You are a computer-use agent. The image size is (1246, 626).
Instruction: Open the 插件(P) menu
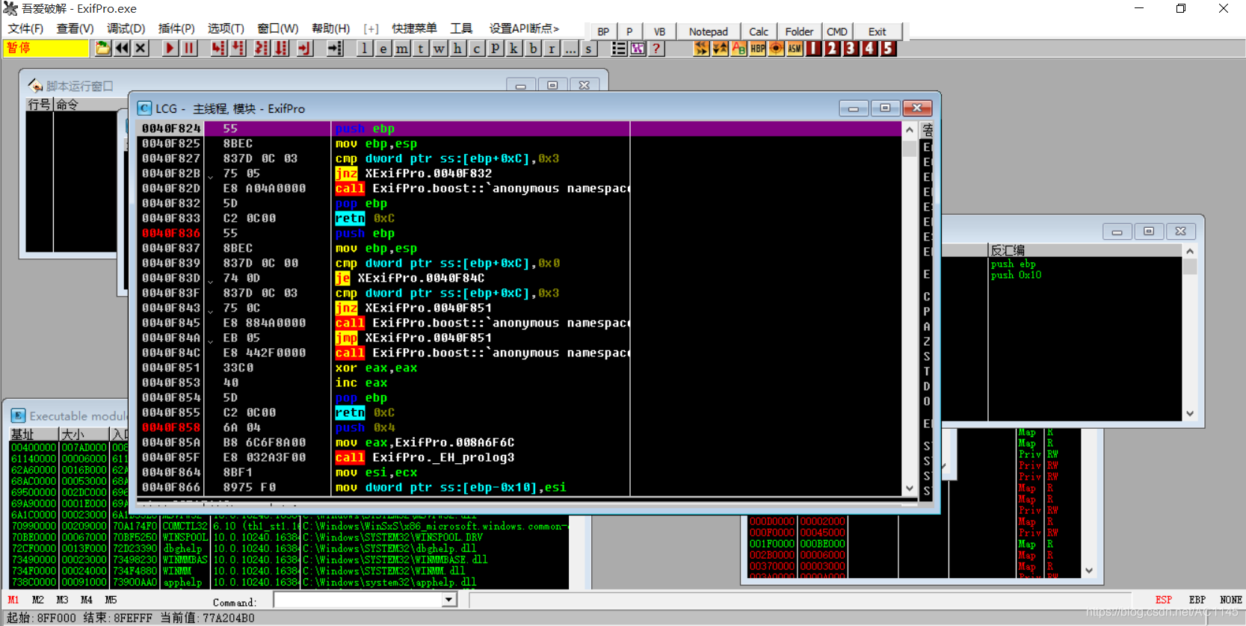(x=176, y=28)
